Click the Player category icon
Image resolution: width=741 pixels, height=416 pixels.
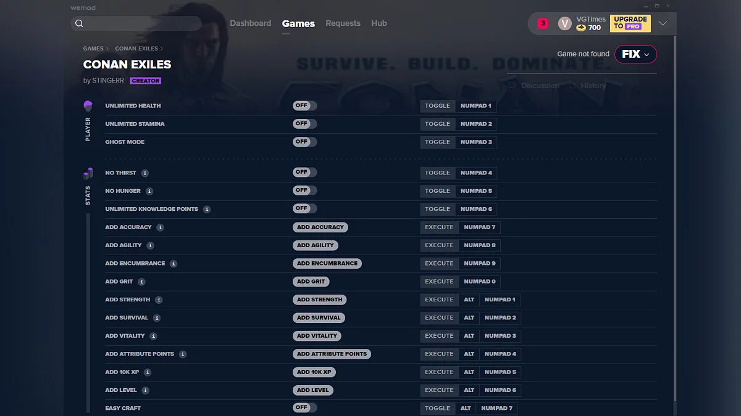(x=88, y=106)
